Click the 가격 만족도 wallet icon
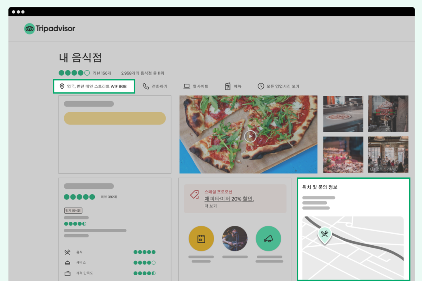Viewport: 422px width, 281px height. (67, 273)
